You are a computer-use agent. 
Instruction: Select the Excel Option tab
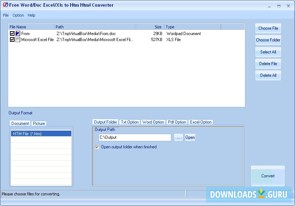[201, 122]
